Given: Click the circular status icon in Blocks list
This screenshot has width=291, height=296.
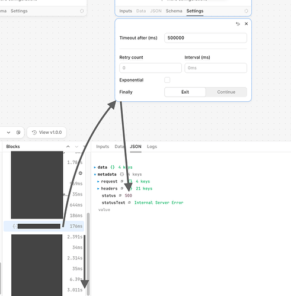Looking at the screenshot, I should 81,173.
